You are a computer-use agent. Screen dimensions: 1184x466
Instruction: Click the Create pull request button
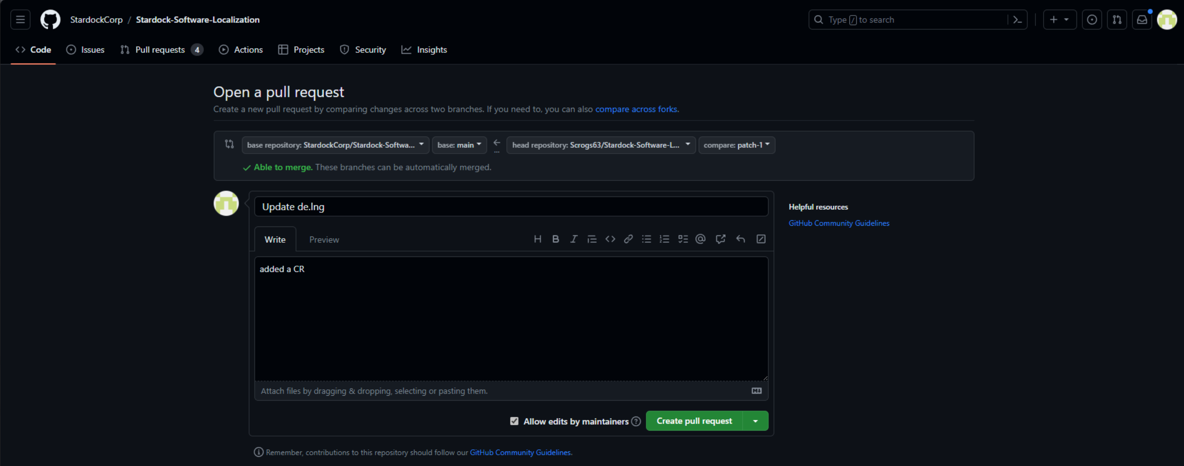694,421
